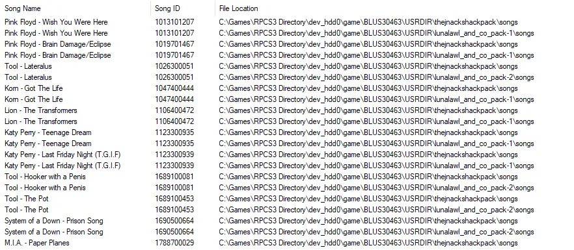Click Song ID 1019701467 in pack-1 row
Screen dimensions: 574x250
tap(174, 55)
